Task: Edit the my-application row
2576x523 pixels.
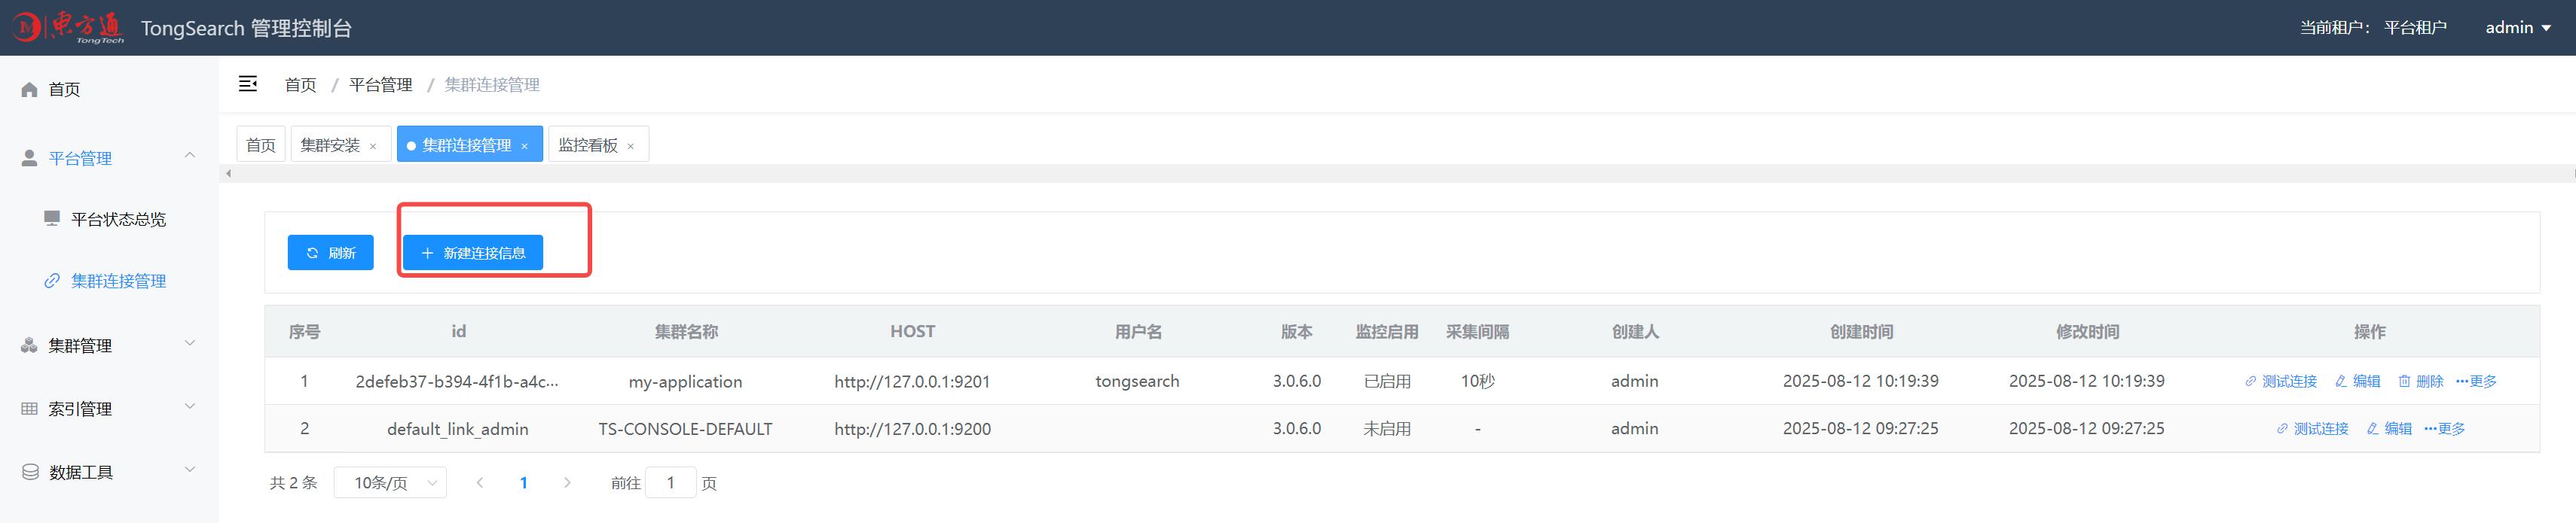Action: pyautogui.click(x=2357, y=382)
